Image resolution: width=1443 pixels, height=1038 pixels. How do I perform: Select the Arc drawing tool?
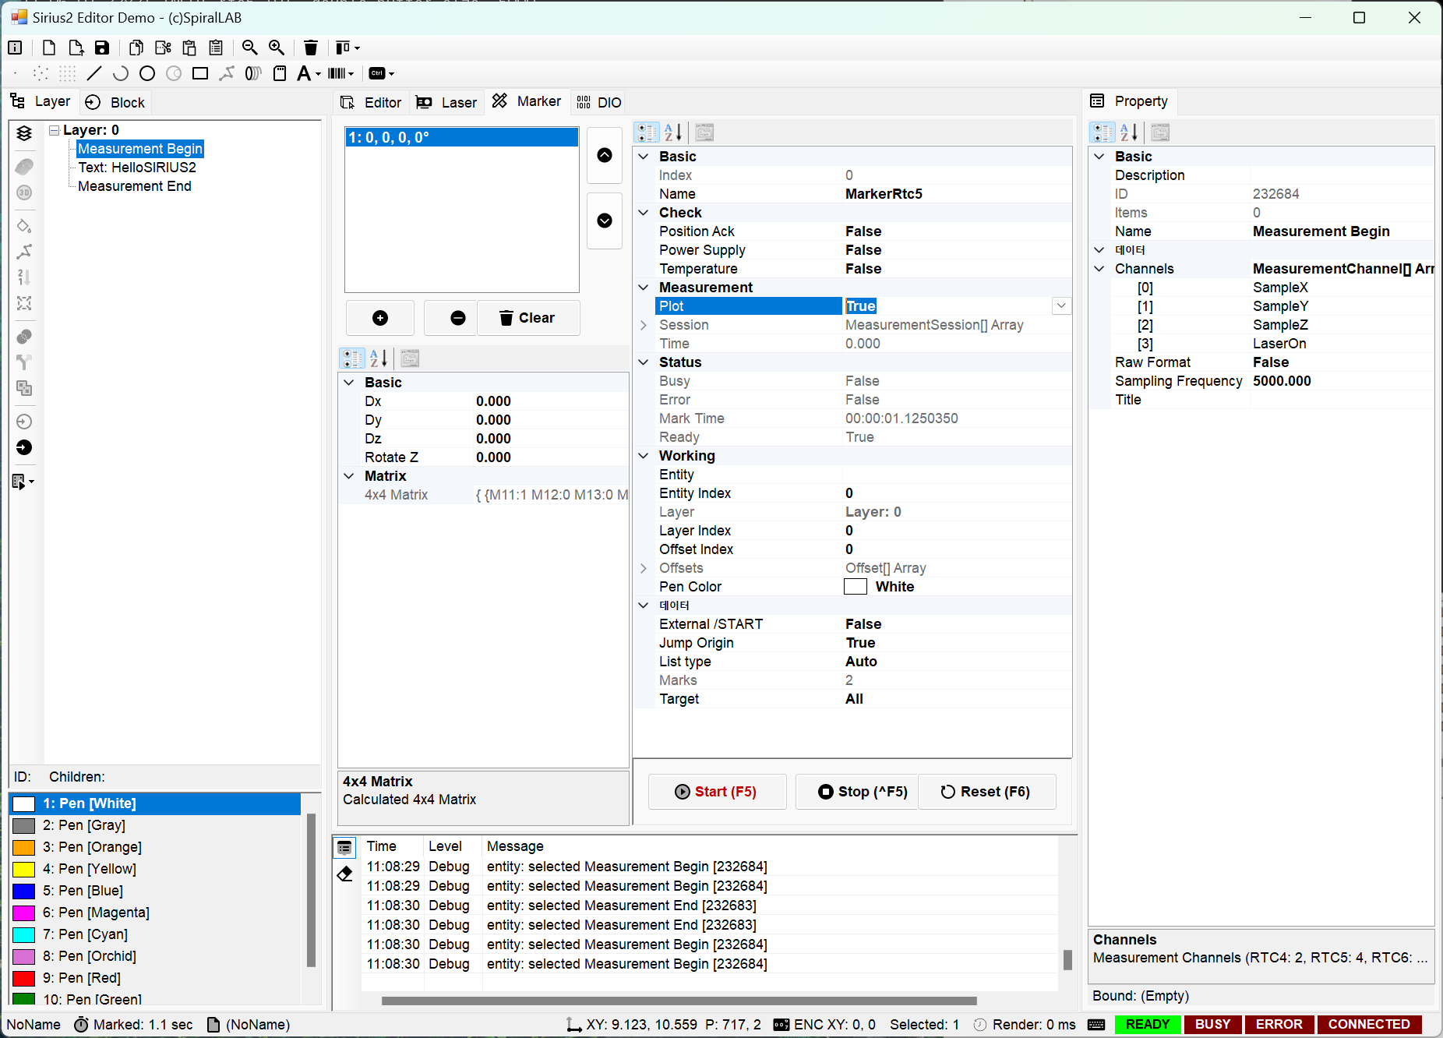click(x=121, y=73)
